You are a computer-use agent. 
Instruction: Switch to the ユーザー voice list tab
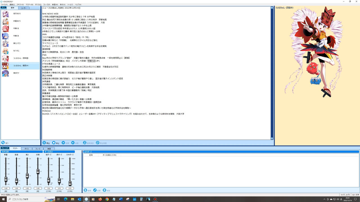tap(24, 8)
